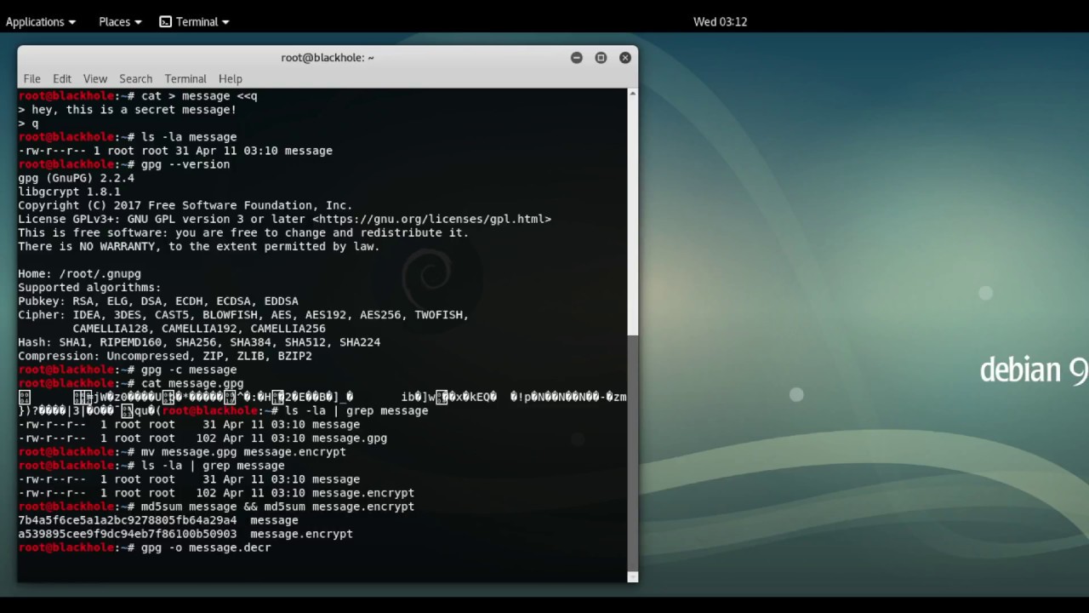
Task: Click the 'Copyright (C) 2017 Free Software Foundation' line
Action: (x=185, y=205)
